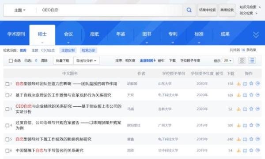Favorite the 吉林大学 thesis in row 3
265x159 pixels.
point(251,109)
